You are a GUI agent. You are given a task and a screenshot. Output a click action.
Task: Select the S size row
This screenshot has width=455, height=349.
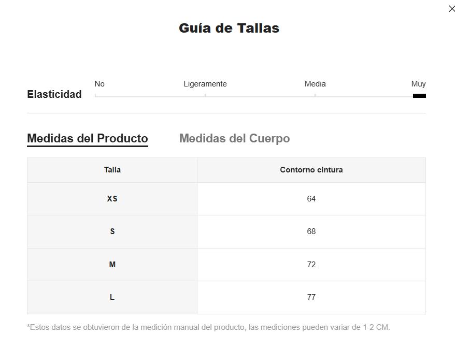click(226, 231)
